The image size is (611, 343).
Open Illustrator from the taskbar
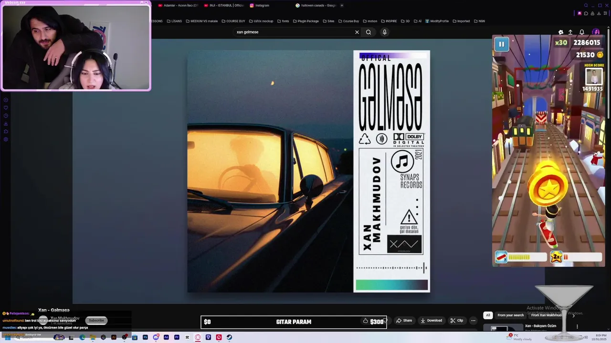click(114, 337)
